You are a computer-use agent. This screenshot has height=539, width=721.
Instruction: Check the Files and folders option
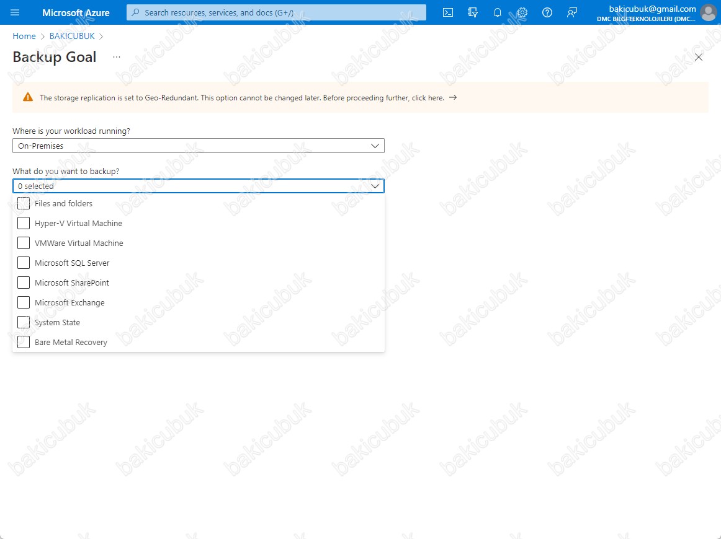pyautogui.click(x=24, y=203)
